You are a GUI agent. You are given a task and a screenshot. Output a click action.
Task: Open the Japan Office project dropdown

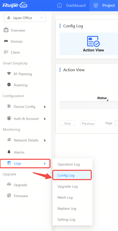pyautogui.click(x=25, y=18)
